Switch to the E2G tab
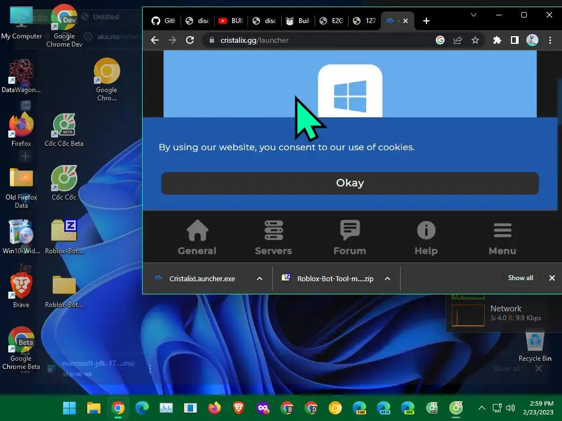562x421 pixels. click(x=331, y=21)
